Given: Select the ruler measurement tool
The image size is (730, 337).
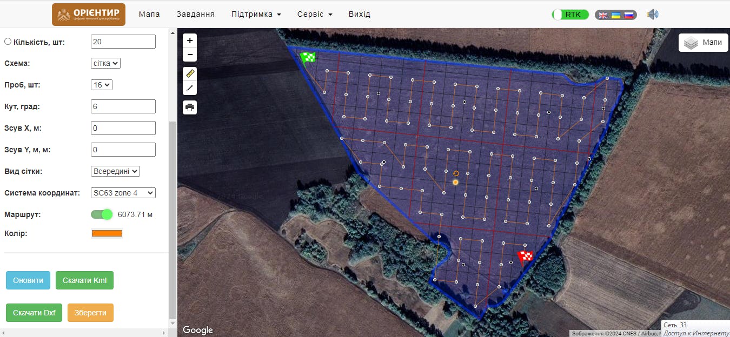Looking at the screenshot, I should (190, 73).
